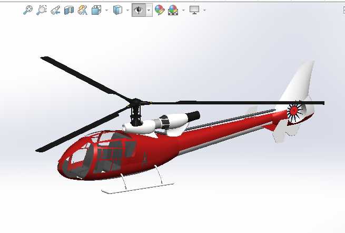Click the Zoom to Fit magnifier icon
The width and height of the screenshot is (345, 233).
[x=28, y=10]
